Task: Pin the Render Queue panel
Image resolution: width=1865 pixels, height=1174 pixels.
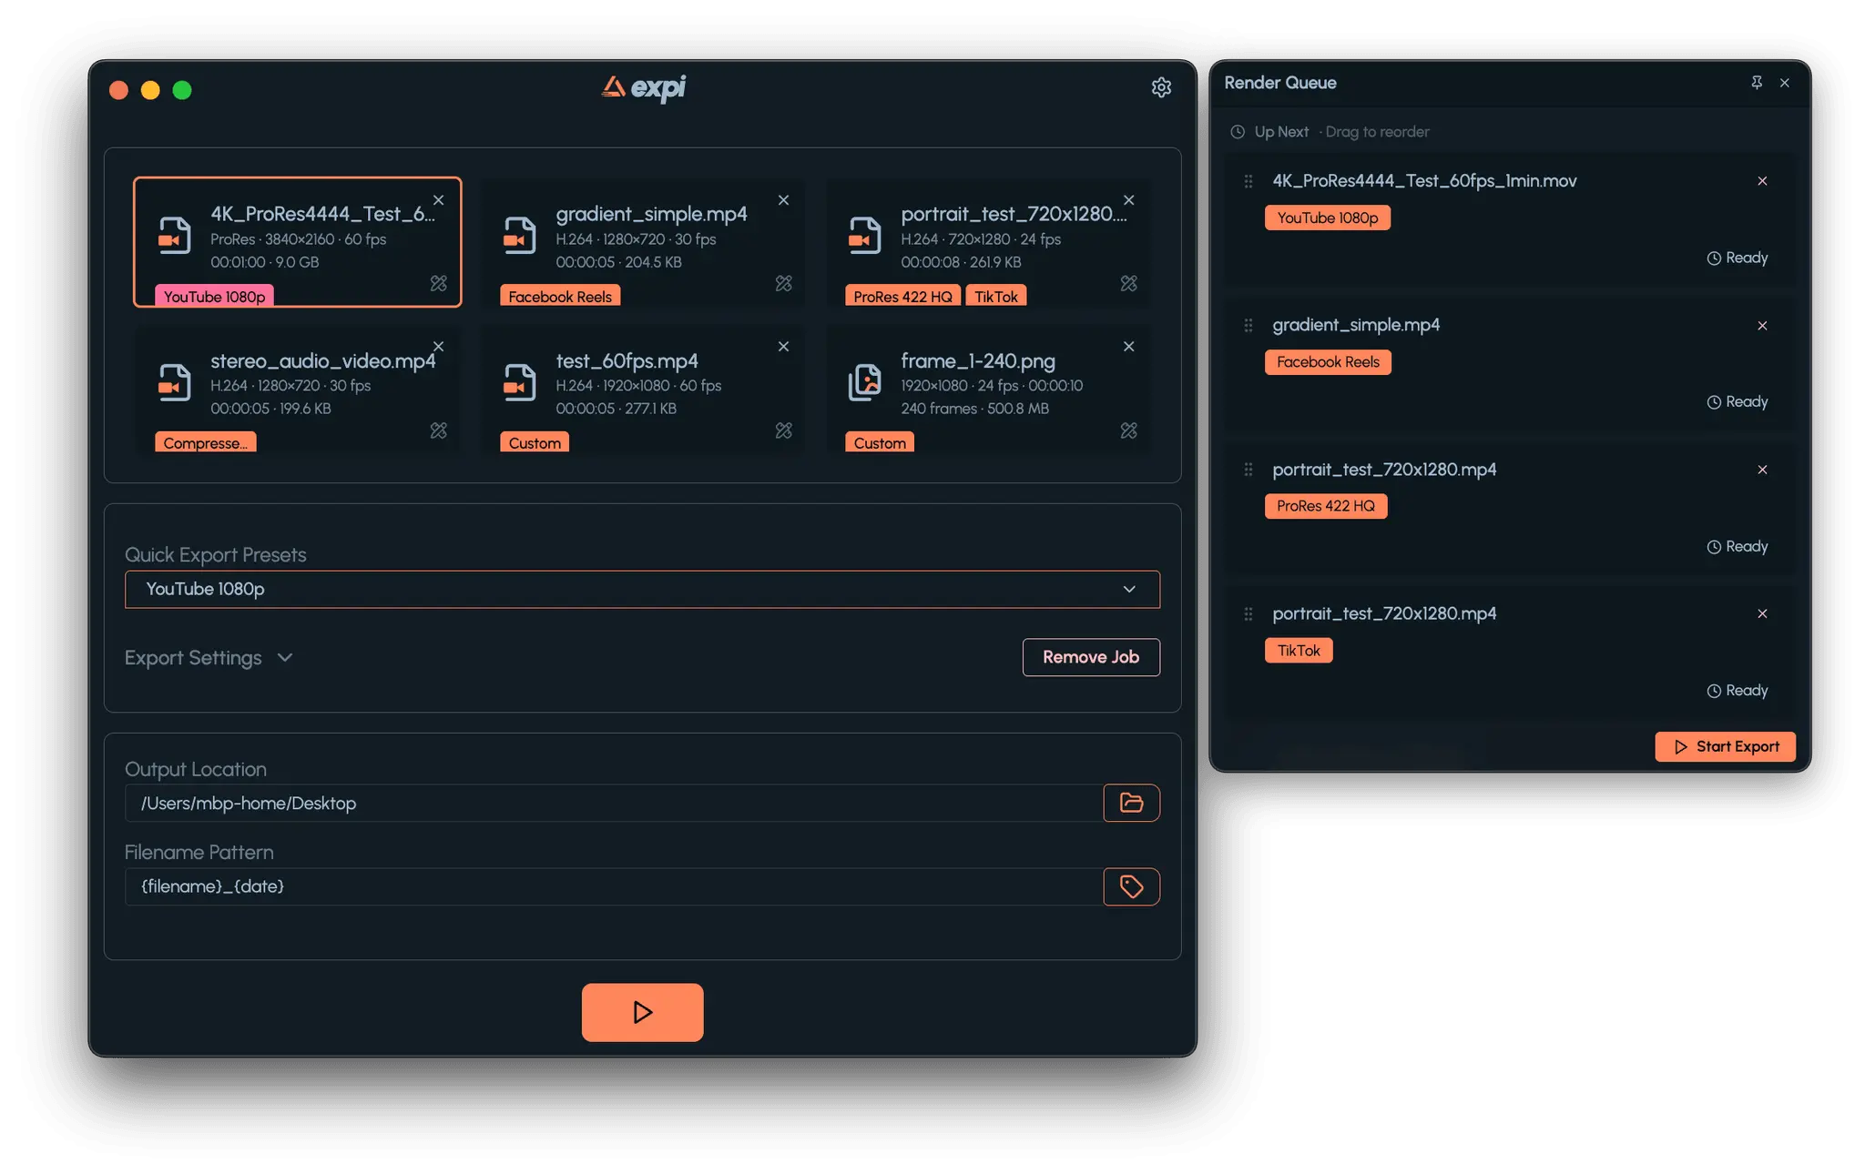Action: click(1757, 83)
